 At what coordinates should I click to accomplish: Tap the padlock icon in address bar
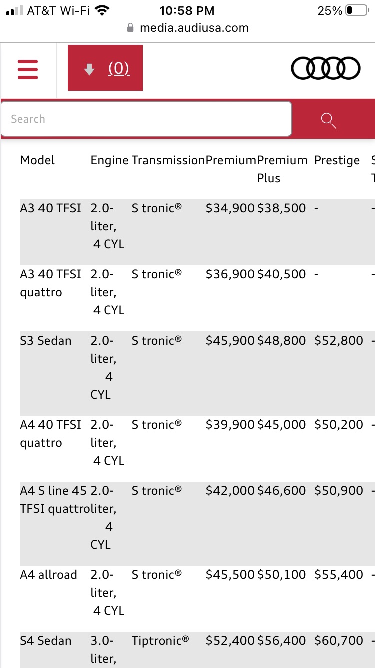[131, 28]
